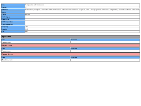Click the empty UOW Objects value cell
This screenshot has width=141, height=106.
[x=82, y=17]
